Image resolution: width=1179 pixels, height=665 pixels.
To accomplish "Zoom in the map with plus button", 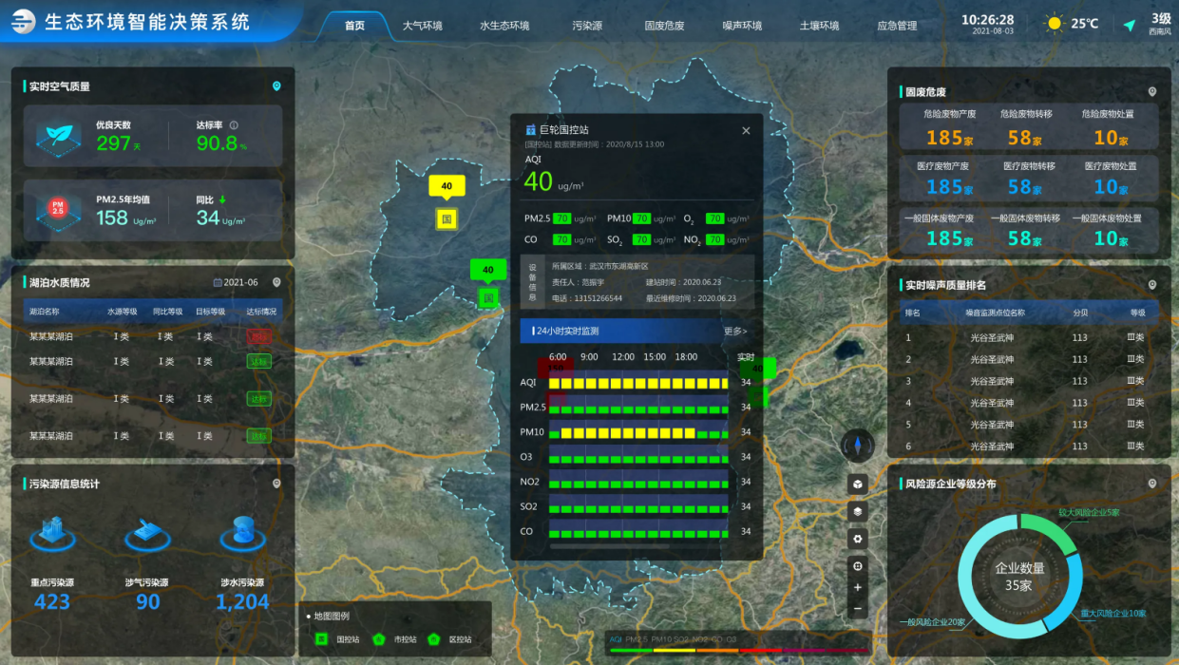I will 857,588.
